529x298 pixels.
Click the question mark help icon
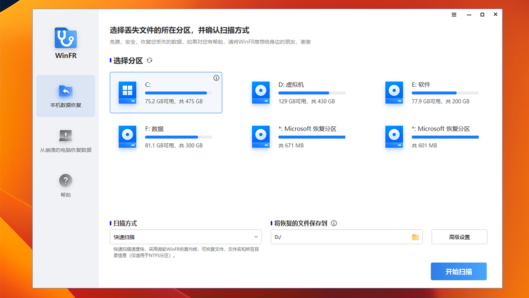[x=66, y=180]
